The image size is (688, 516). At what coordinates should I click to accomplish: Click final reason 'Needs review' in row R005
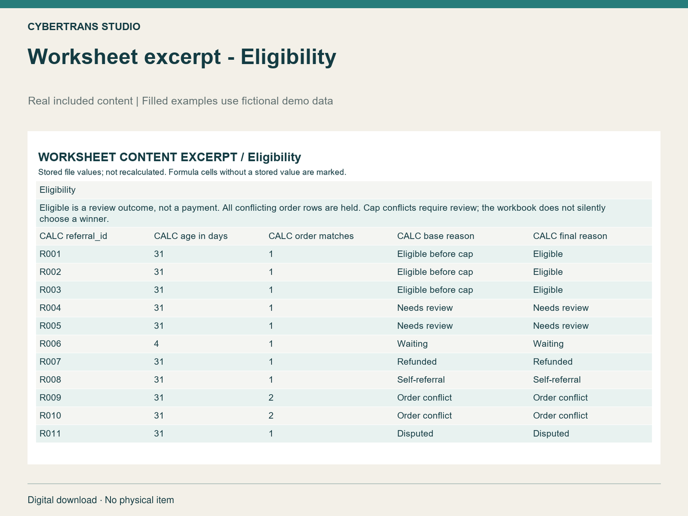(x=561, y=326)
